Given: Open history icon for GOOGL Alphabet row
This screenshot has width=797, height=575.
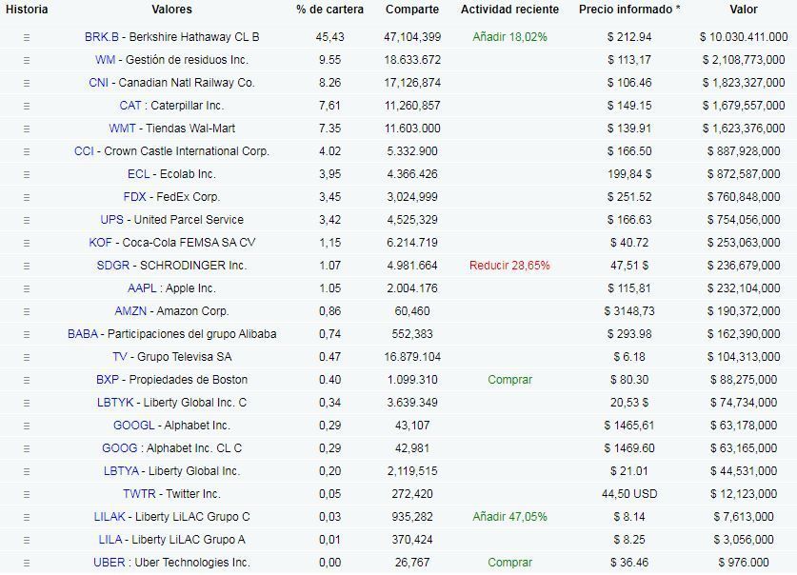Looking at the screenshot, I should coord(27,426).
